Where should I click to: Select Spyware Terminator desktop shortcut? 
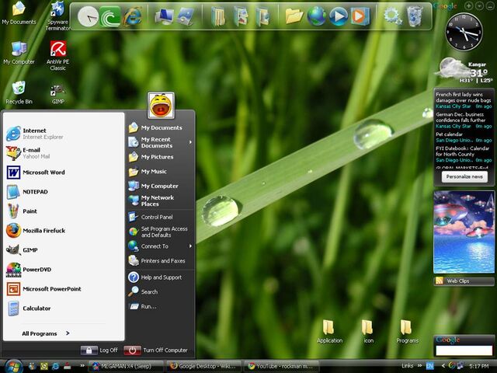tap(57, 16)
